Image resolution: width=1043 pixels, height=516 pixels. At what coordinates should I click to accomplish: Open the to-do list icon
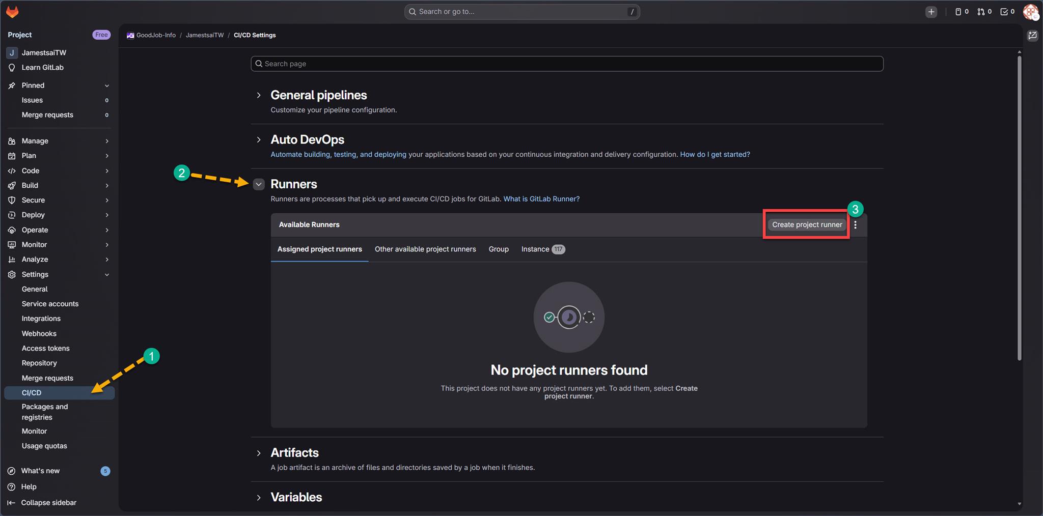click(x=1007, y=12)
